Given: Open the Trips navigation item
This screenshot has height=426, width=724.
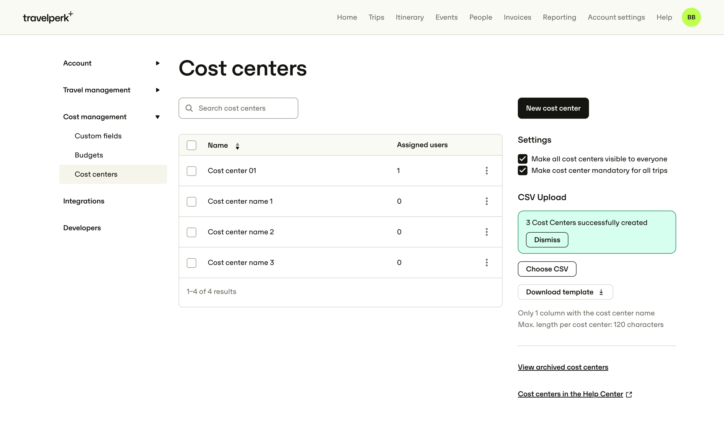Looking at the screenshot, I should 376,17.
